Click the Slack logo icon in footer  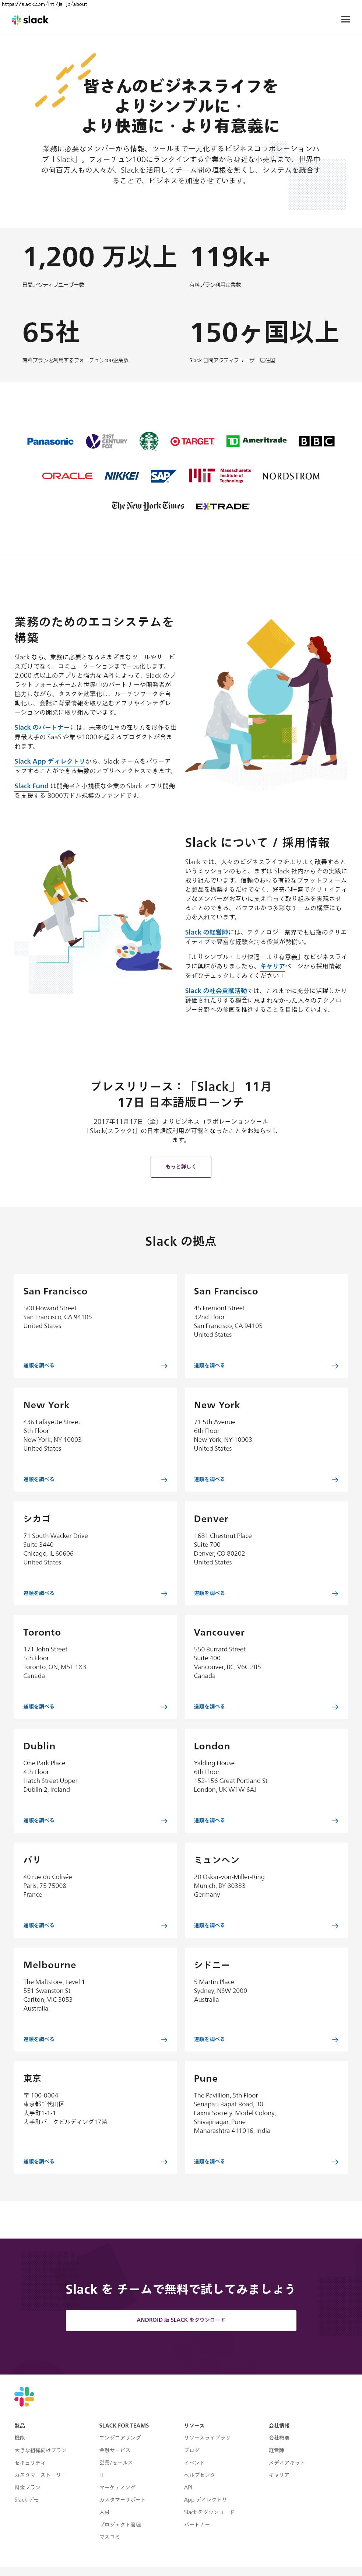tap(24, 2396)
